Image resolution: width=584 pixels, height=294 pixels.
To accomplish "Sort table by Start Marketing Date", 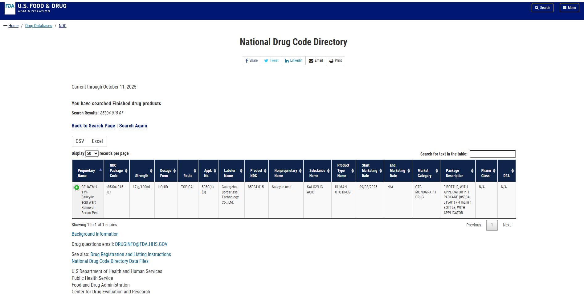I will [x=370, y=171].
